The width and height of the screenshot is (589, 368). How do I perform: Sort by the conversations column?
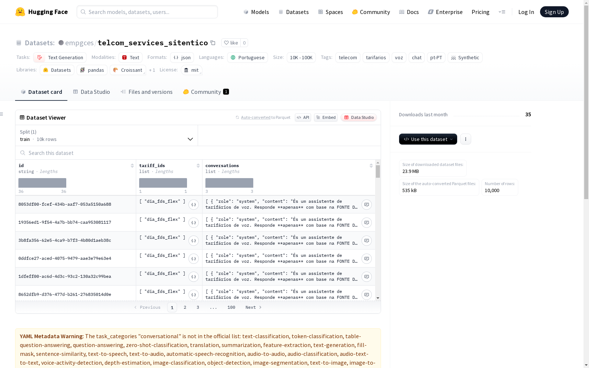[371, 166]
